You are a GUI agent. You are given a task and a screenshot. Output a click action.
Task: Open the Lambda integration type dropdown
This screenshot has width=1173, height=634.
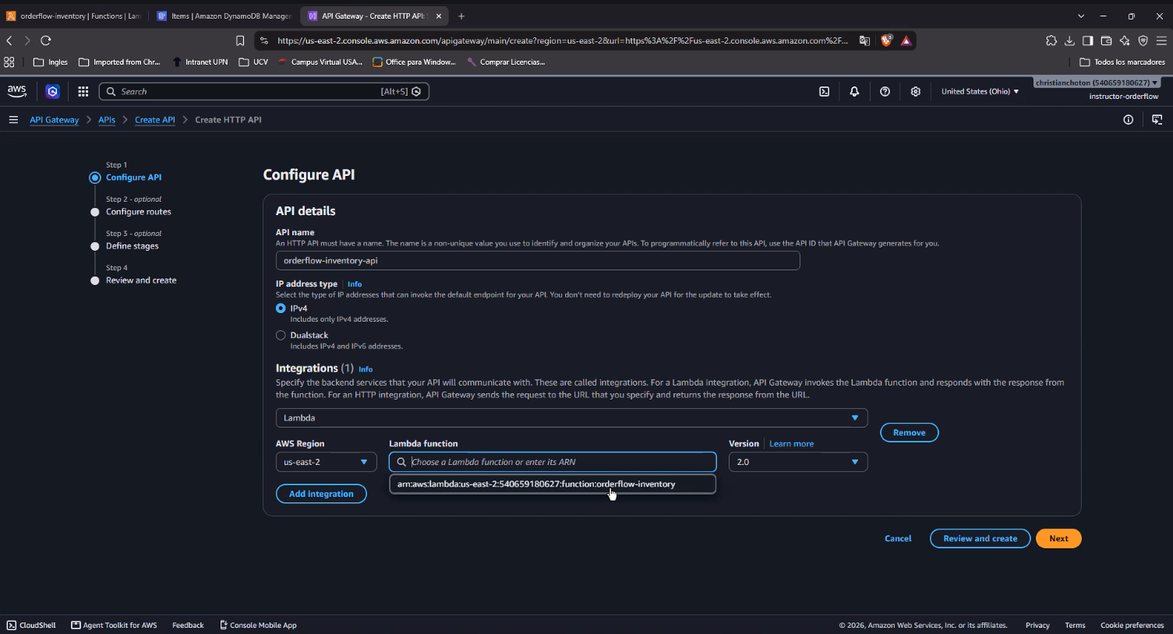[x=571, y=418]
